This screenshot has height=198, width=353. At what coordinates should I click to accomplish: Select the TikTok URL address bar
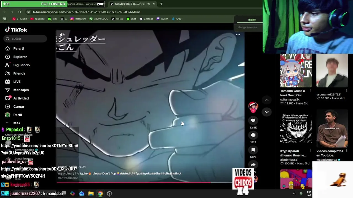(87, 12)
